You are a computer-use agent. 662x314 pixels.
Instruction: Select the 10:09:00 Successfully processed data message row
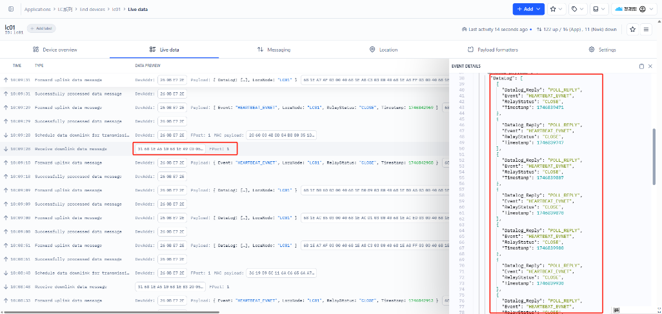coord(224,231)
